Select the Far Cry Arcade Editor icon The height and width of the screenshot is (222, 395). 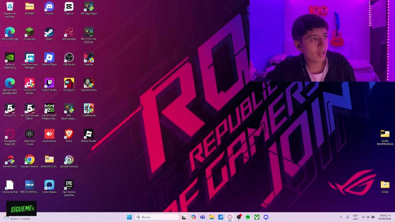pyautogui.click(x=30, y=112)
